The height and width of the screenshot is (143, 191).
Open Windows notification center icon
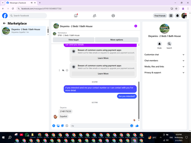point(186,137)
